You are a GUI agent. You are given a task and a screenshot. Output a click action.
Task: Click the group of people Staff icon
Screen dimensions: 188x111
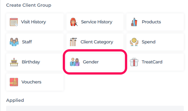tap(14, 42)
